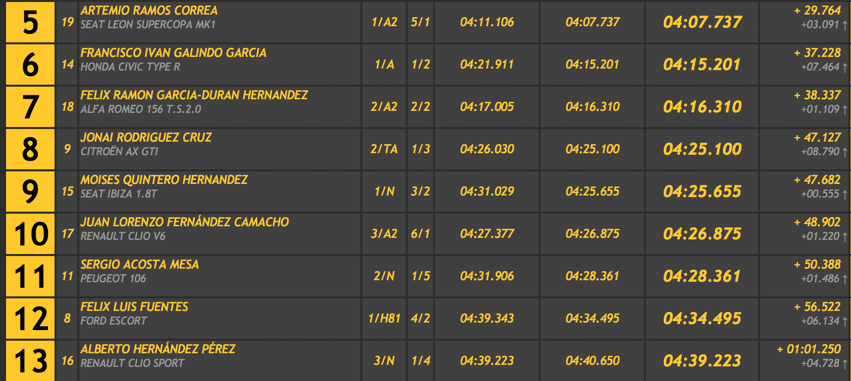Image resolution: width=851 pixels, height=381 pixels.
Task: Click the yellow position 12 badge
Action: coord(30,319)
